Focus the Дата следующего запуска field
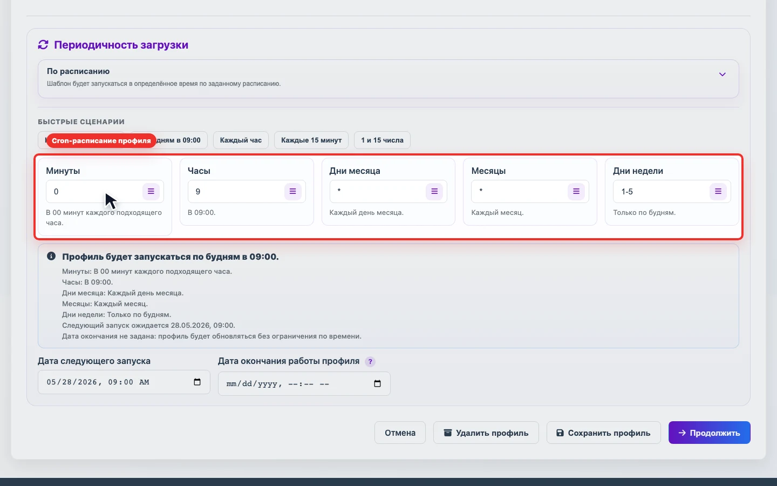Viewport: 777px width, 486px height. [x=124, y=382]
